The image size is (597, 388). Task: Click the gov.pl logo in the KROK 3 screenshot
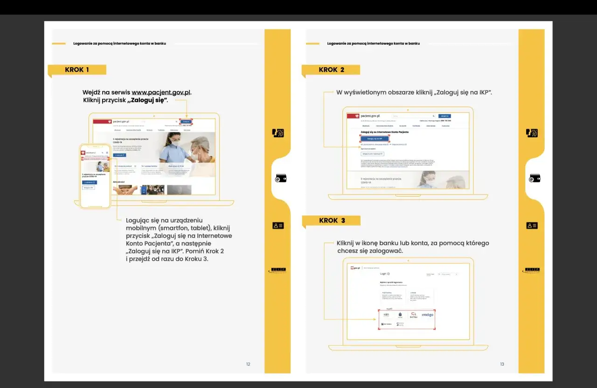pos(356,268)
